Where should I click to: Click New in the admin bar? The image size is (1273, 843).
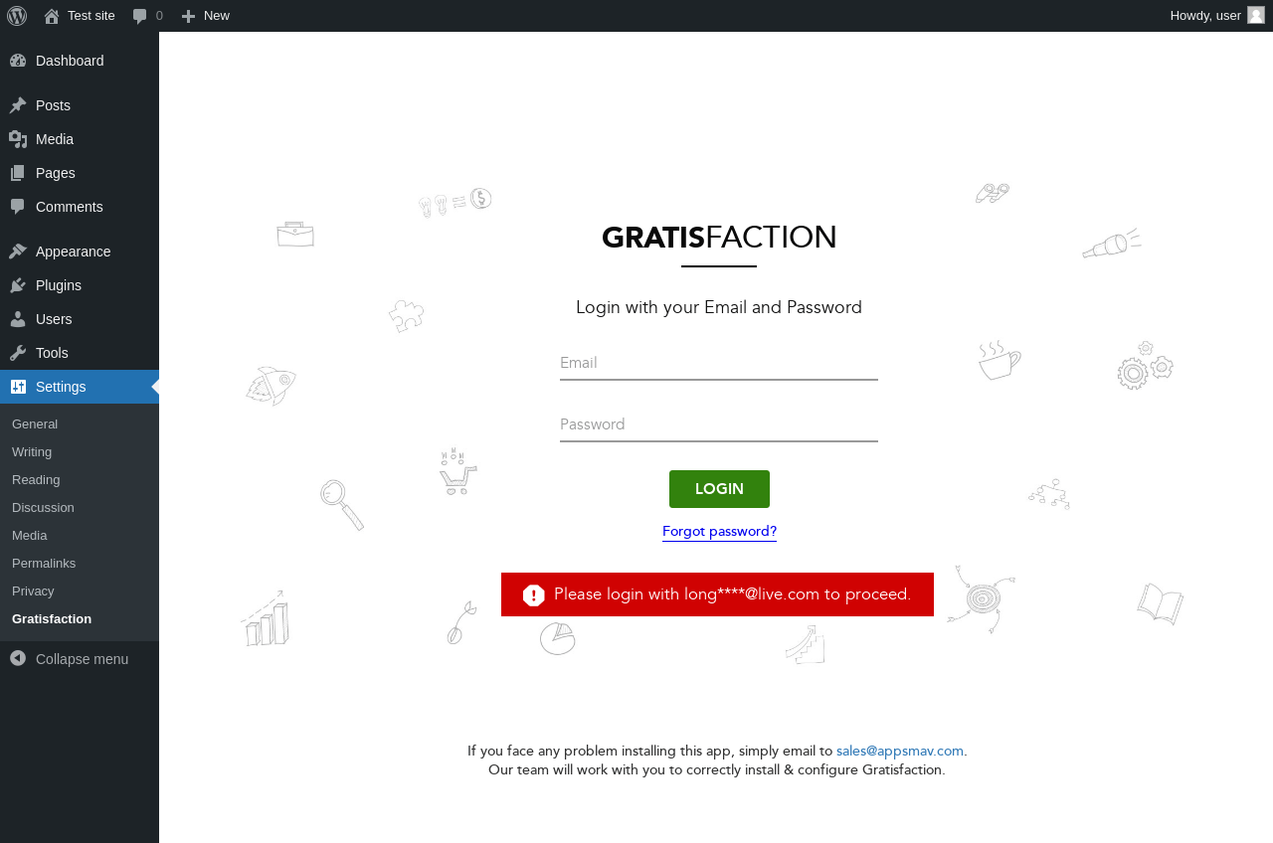205,16
